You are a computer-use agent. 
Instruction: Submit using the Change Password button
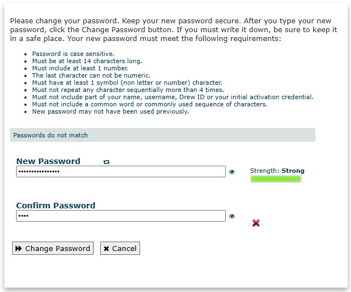click(x=53, y=248)
